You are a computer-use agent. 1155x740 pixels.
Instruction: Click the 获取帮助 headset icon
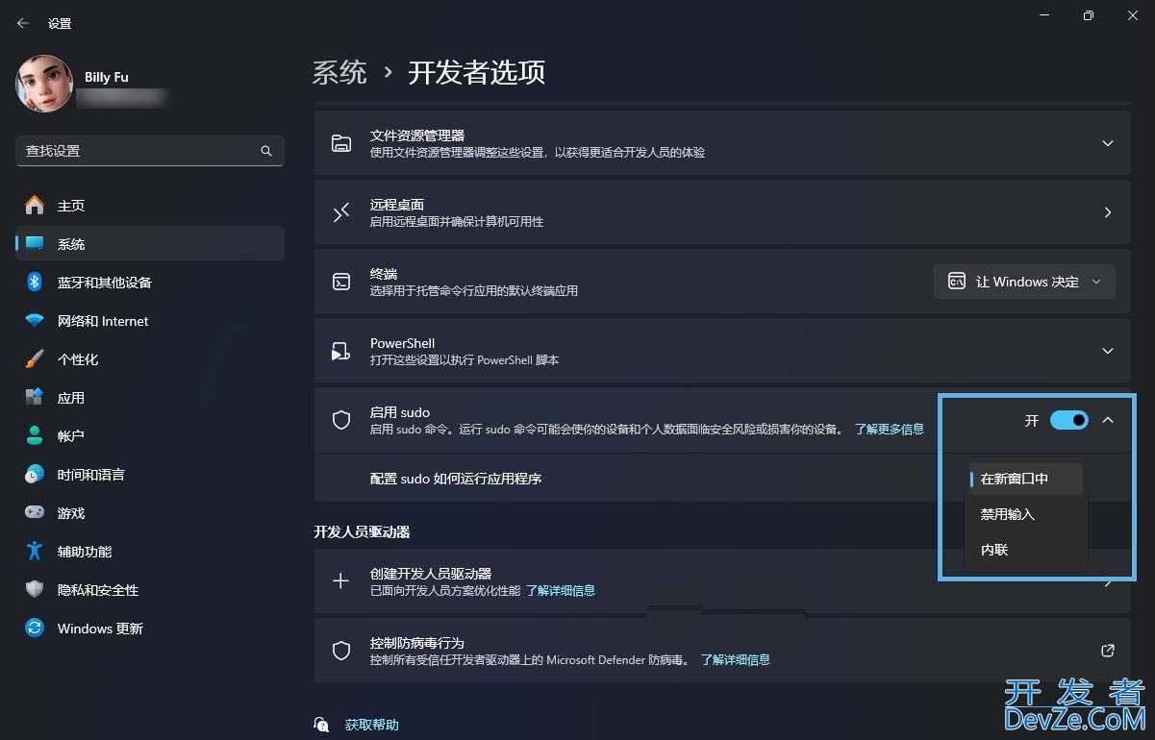[x=321, y=724]
